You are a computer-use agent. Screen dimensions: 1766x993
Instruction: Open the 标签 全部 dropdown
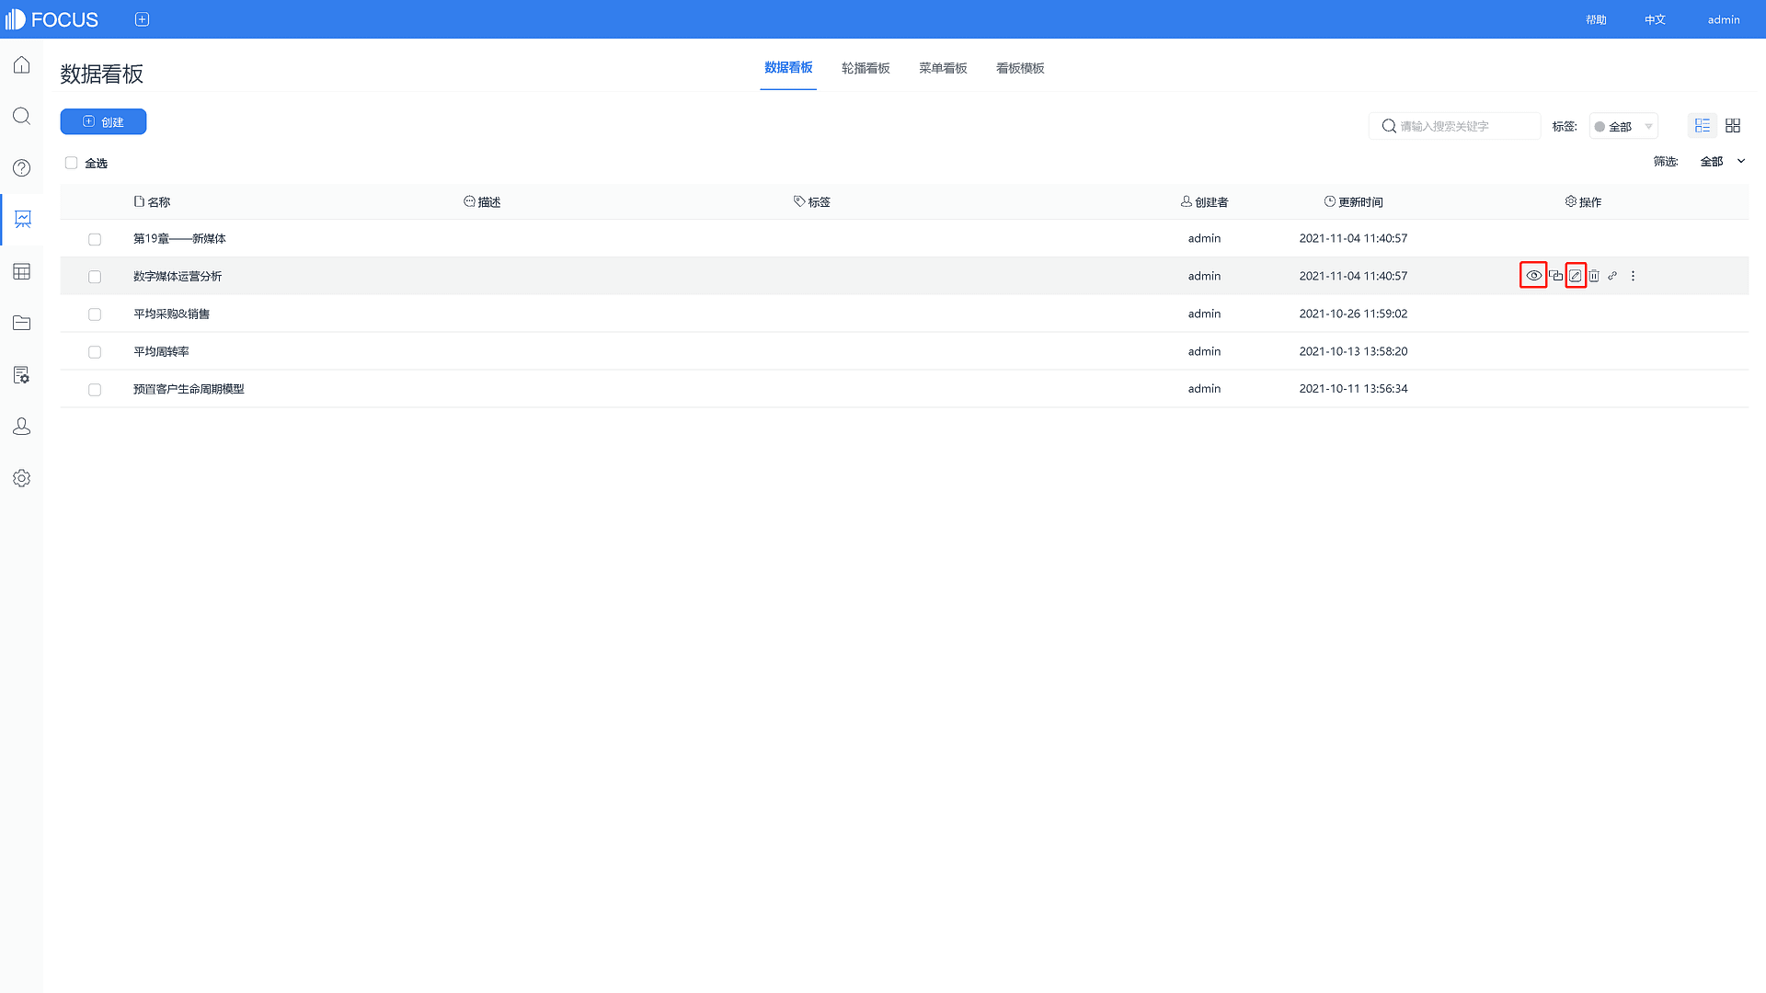(x=1623, y=126)
